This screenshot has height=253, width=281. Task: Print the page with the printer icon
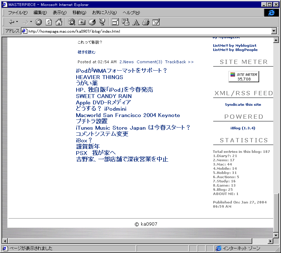tap(146, 22)
